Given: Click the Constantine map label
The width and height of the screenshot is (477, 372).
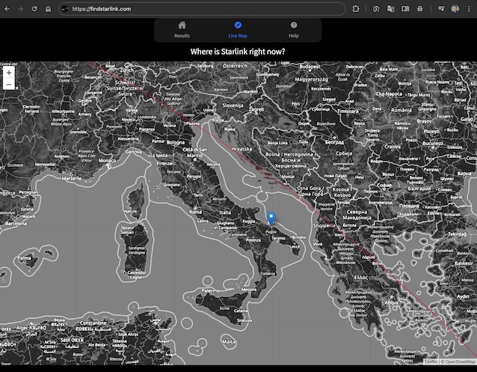Looking at the screenshot, I should pos(93,323).
